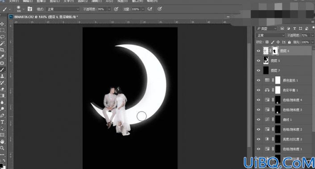This screenshot has height=169, width=315.
Task: Toggle lock position
Action: coord(278,42)
